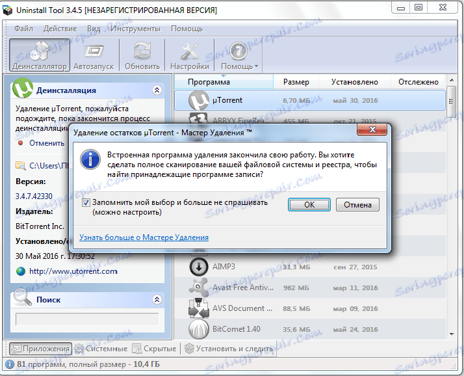Viewport: 464px width, 376px height.
Task: Click the '6,70 МБ' size cell
Action: click(x=296, y=100)
